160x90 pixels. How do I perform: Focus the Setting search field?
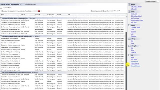click(119, 11)
